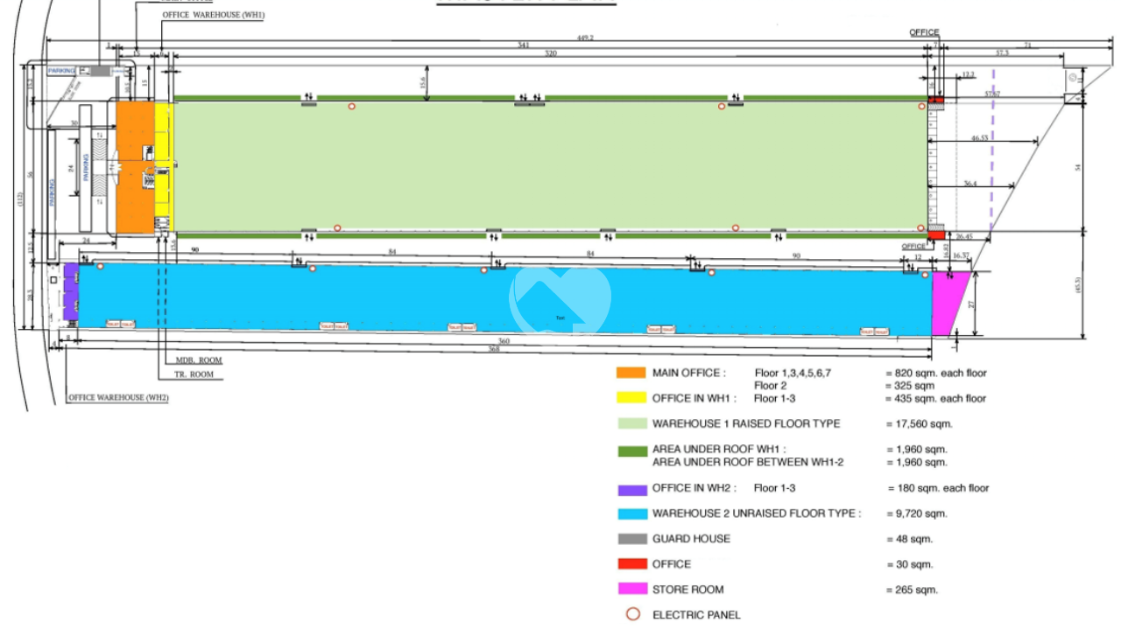Click the gray Guard House legend swatch

631,539
